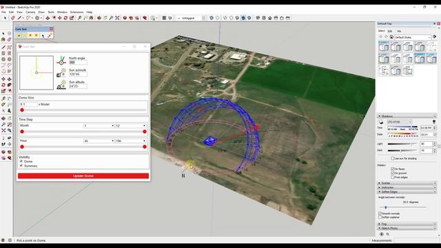Select the Zoom magnifier tool in top toolbar
The width and height of the screenshot is (441, 248).
pyautogui.click(x=111, y=18)
